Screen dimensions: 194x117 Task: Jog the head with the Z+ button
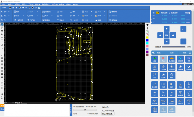point(183,29)
